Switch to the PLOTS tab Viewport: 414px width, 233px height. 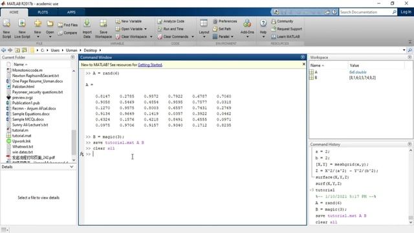point(43,12)
